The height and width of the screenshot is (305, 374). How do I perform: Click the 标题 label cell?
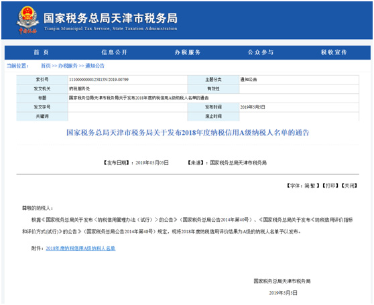(x=42, y=98)
